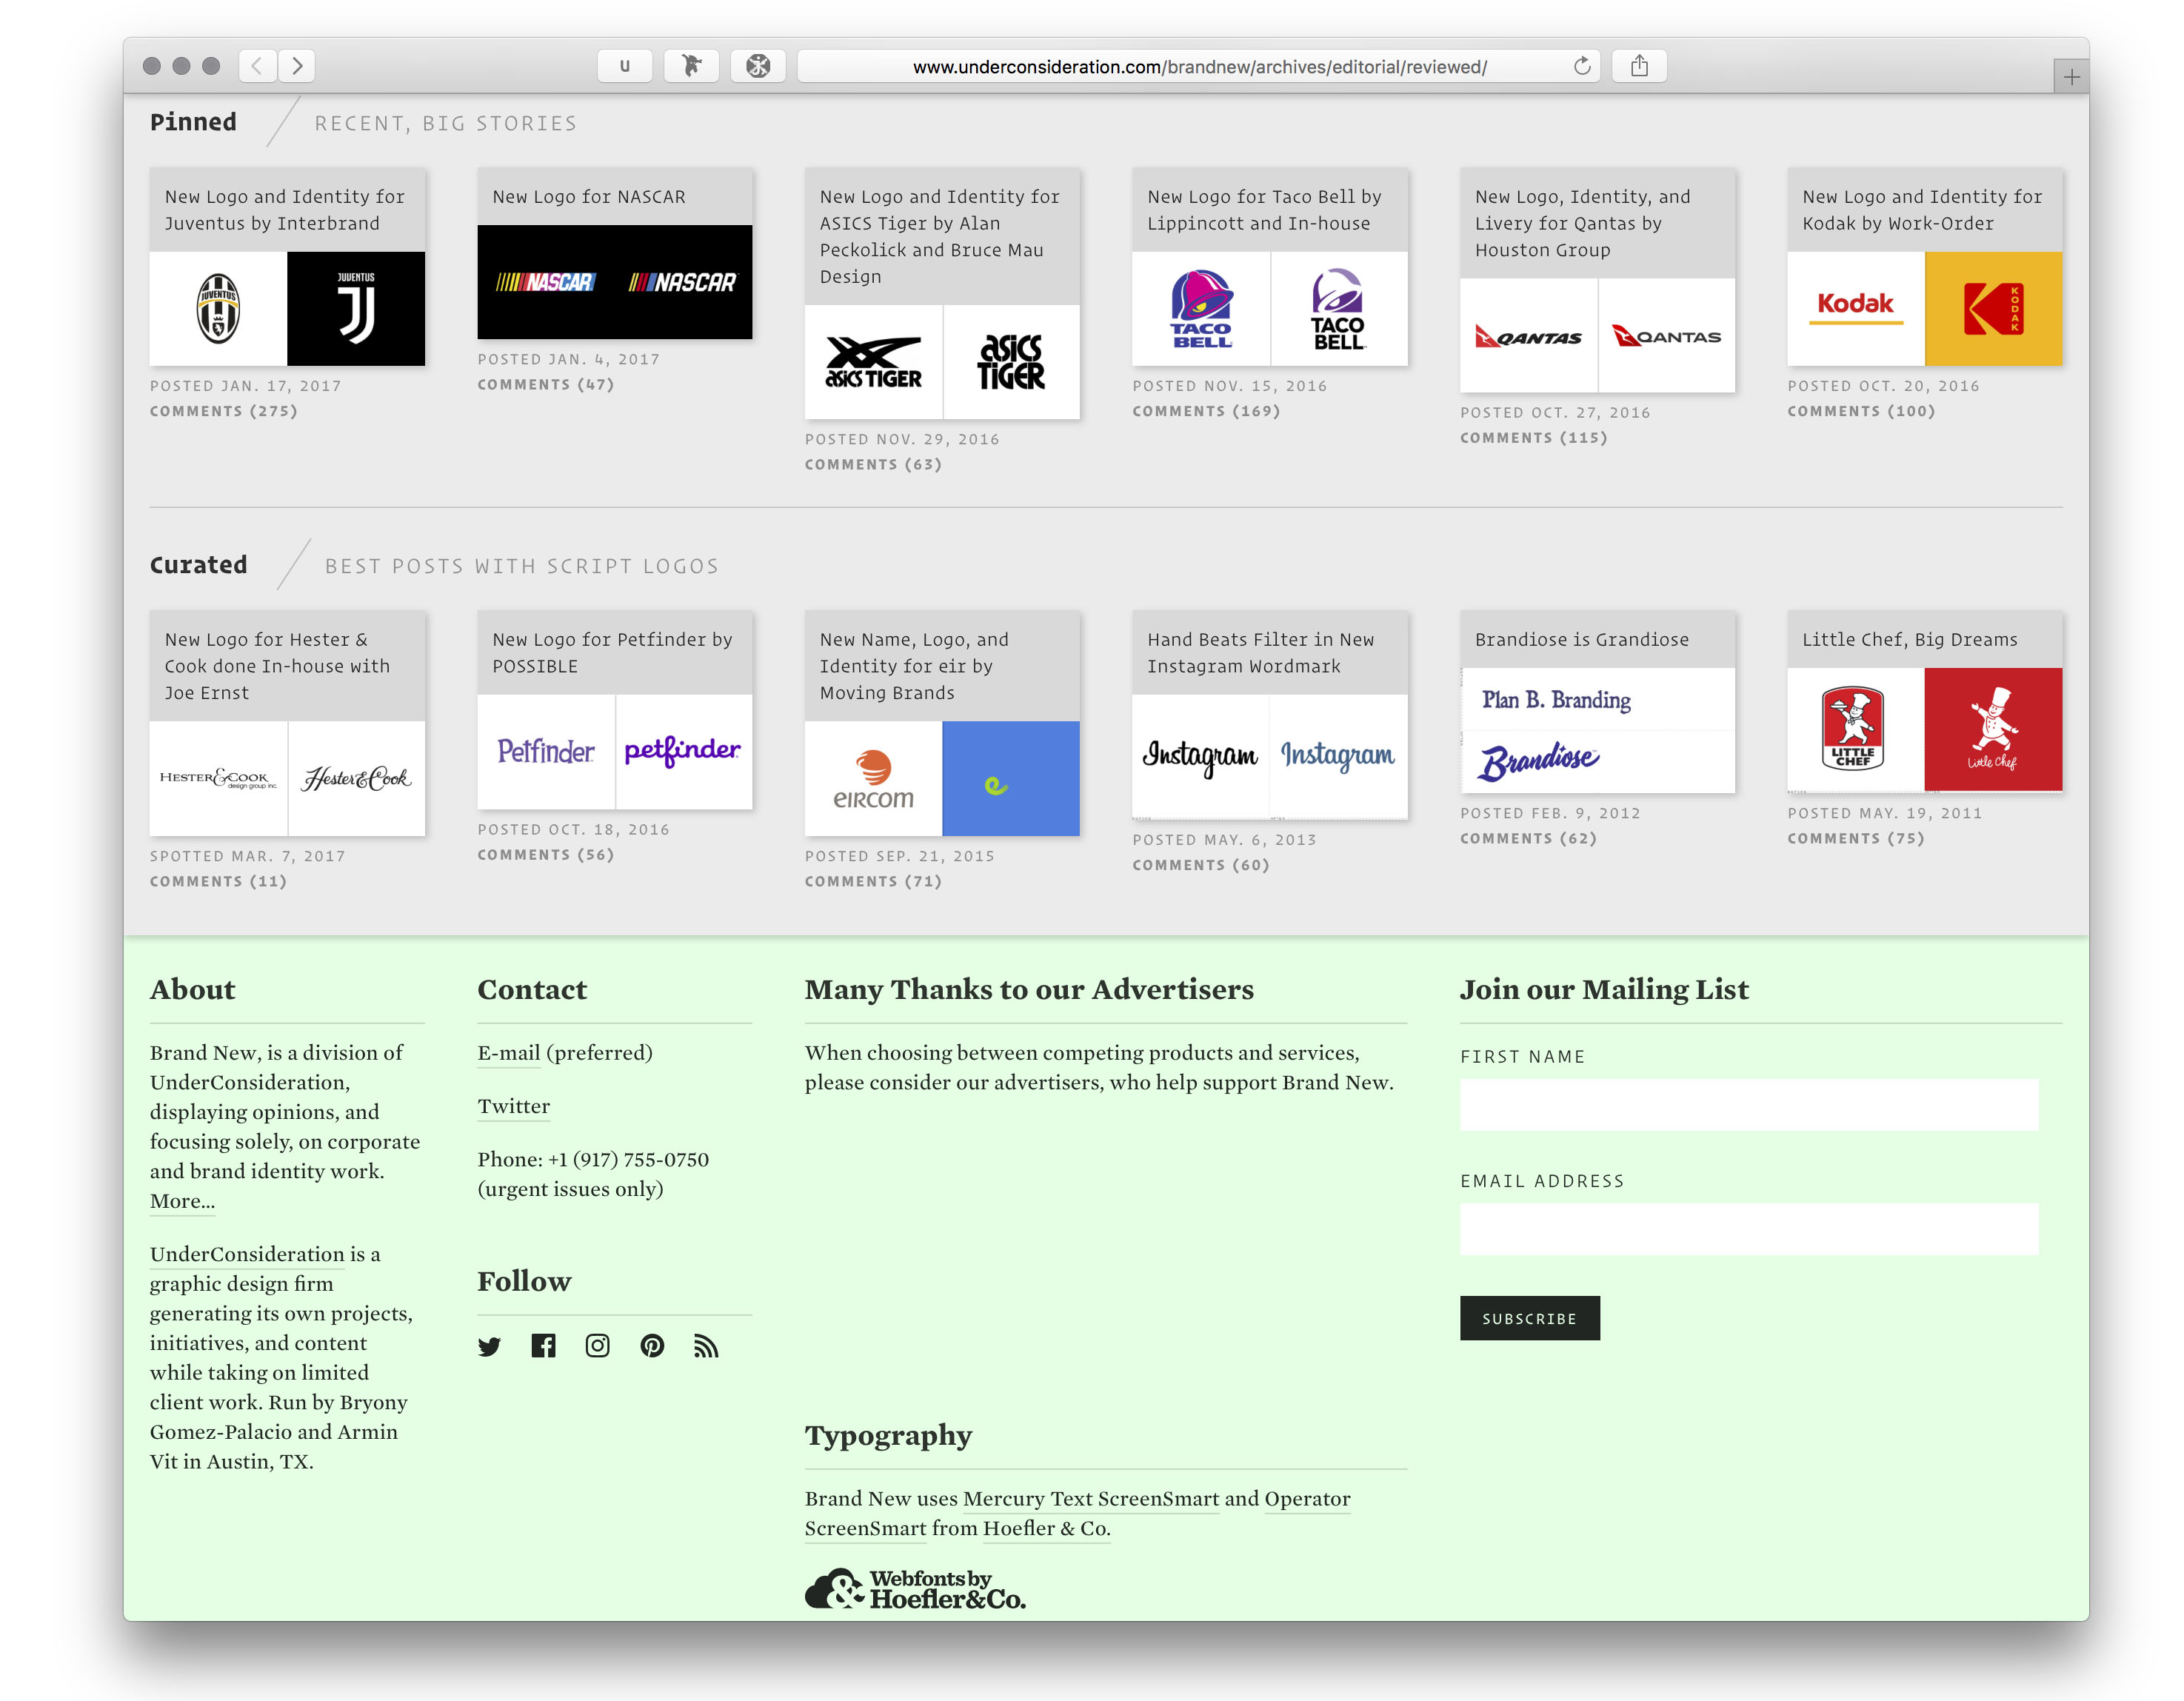Click the U extension toolbar button
The width and height of the screenshot is (2184, 1701).
(x=625, y=66)
